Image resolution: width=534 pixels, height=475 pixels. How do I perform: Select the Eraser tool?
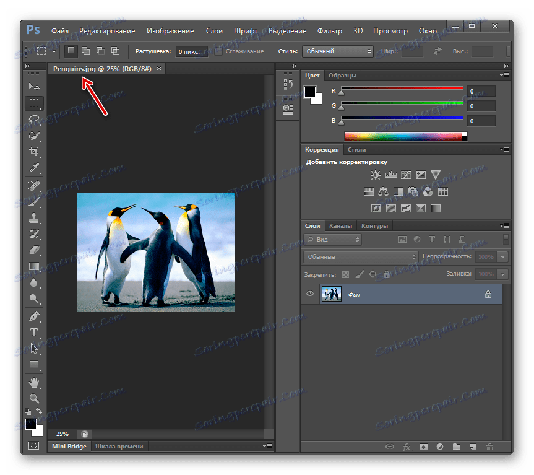[x=33, y=250]
